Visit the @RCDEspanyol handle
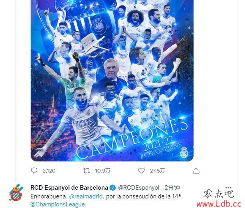This screenshot has width=245, height=208. tap(138, 188)
